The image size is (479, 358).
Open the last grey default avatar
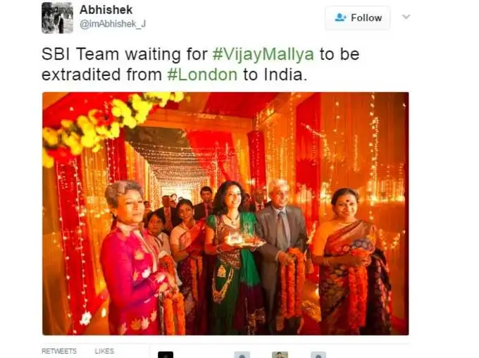click(x=318, y=354)
